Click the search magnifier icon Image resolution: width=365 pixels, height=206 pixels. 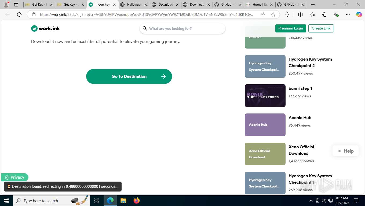145,28
